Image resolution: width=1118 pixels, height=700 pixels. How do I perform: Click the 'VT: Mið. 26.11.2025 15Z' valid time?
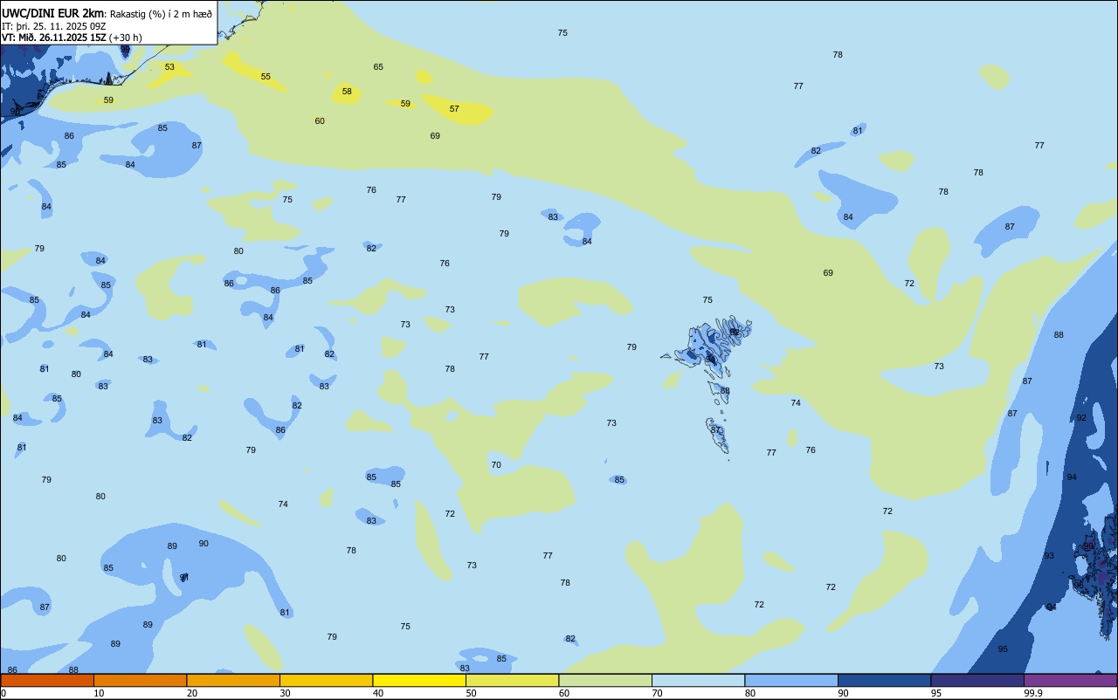(54, 38)
